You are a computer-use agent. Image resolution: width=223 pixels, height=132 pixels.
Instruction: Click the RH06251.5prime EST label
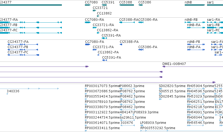pos(200,102)
